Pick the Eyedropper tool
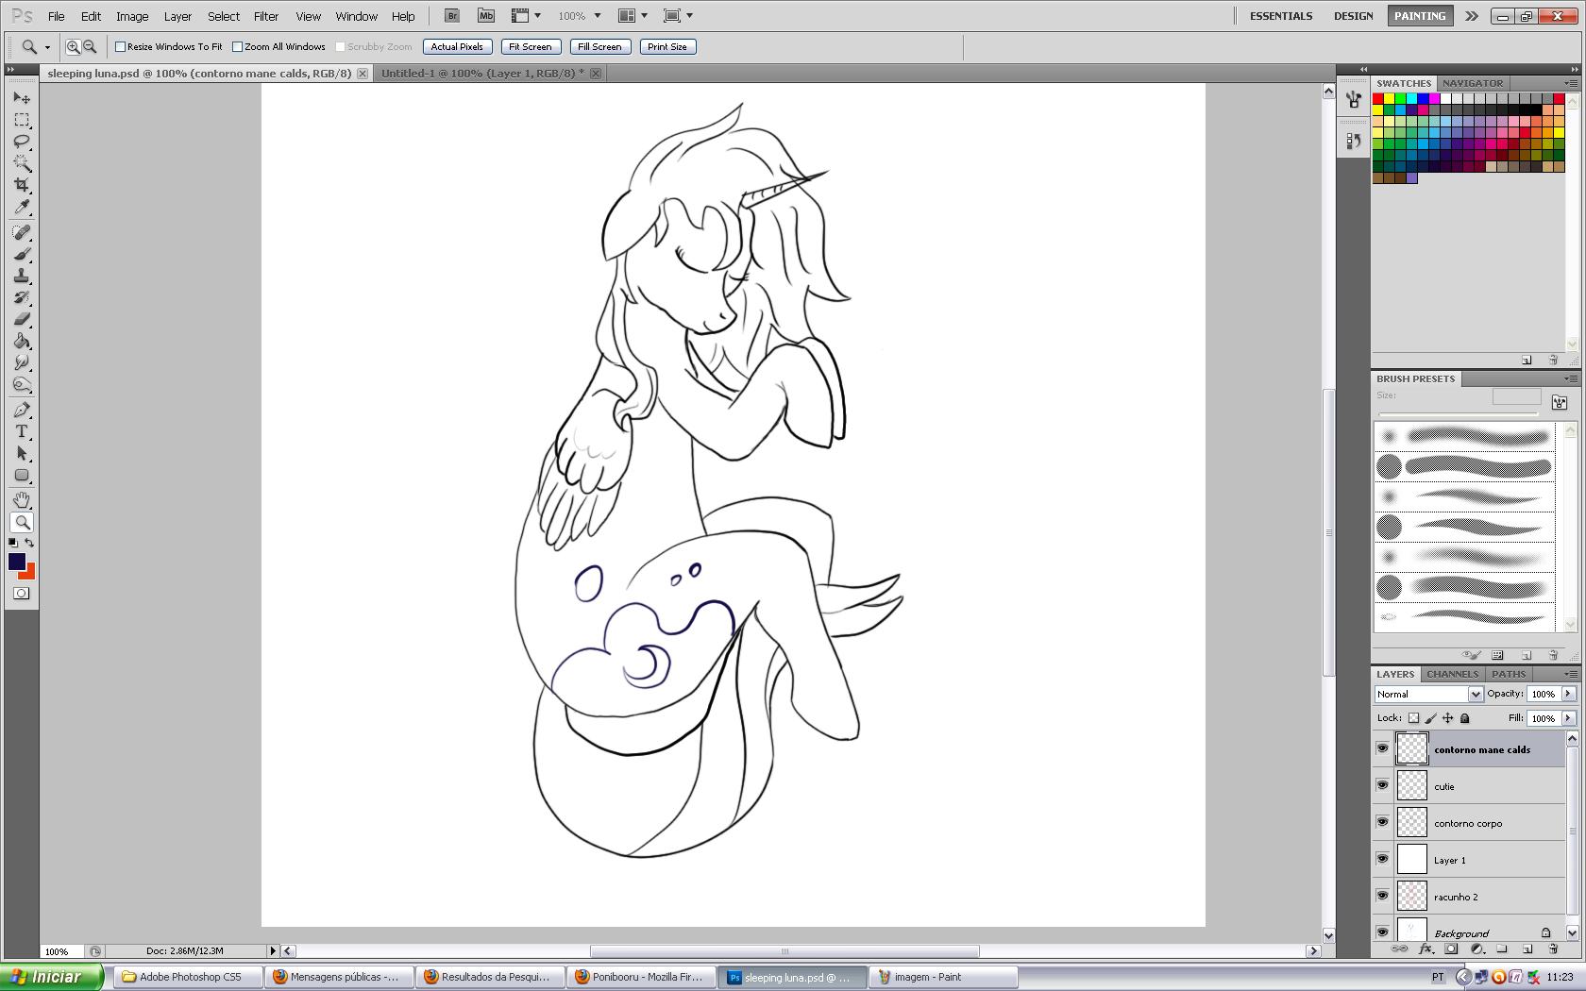 click(x=22, y=208)
